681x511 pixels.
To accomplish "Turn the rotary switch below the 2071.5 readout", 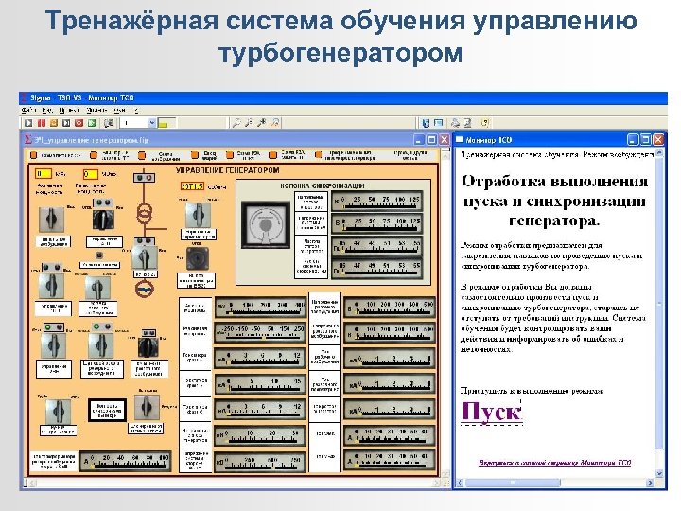I will pos(198,215).
